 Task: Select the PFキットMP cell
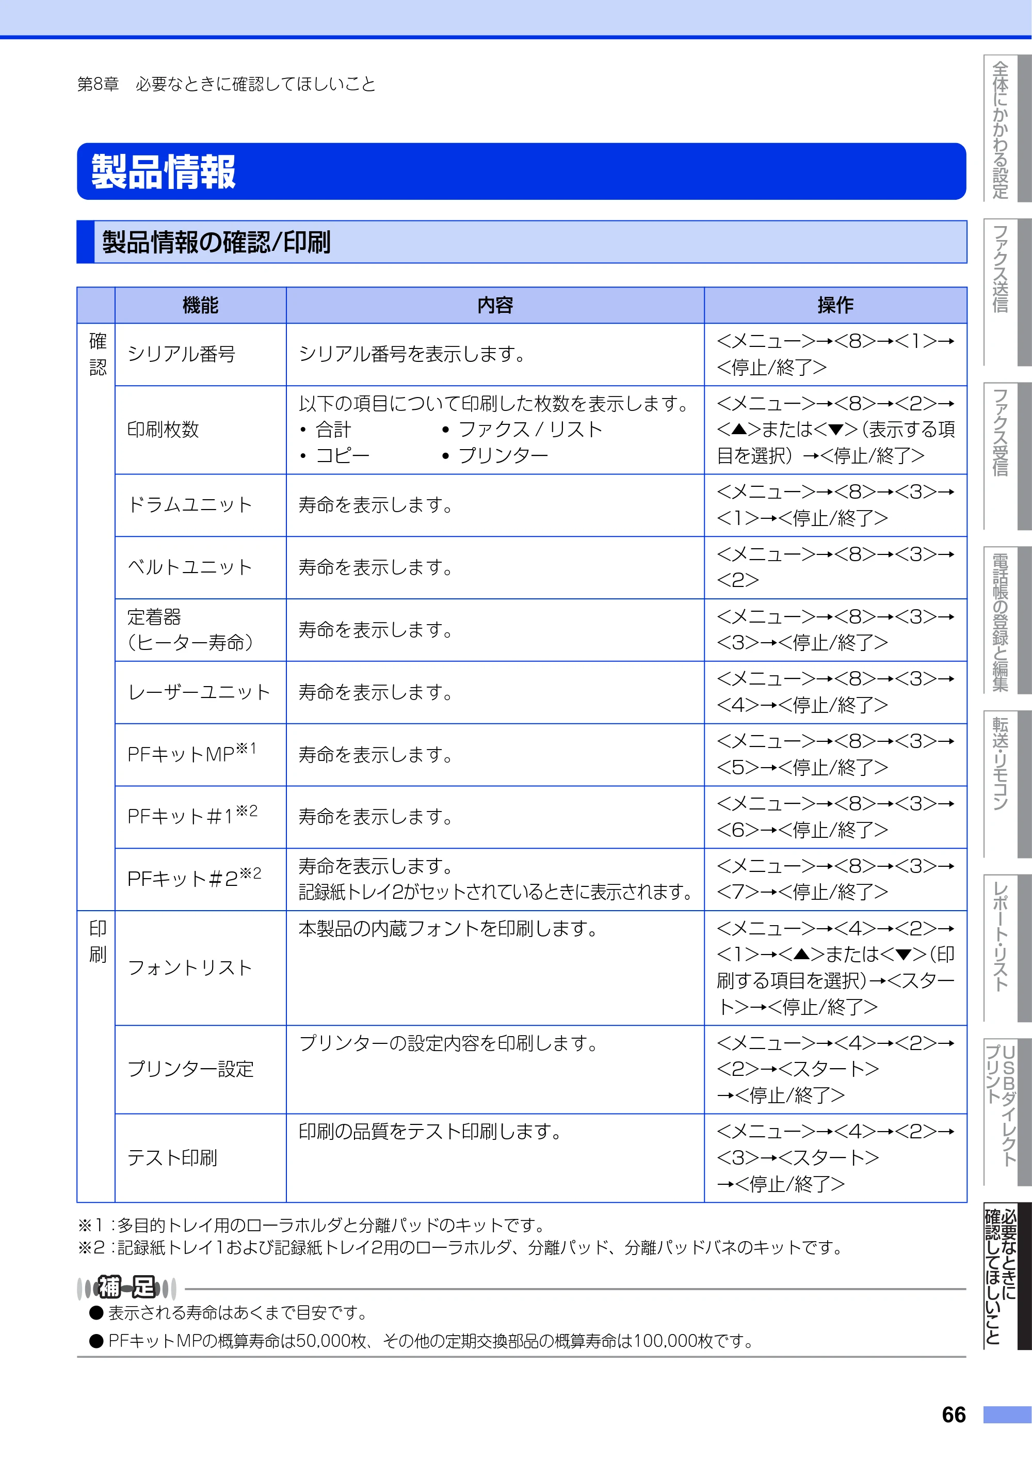point(200,755)
